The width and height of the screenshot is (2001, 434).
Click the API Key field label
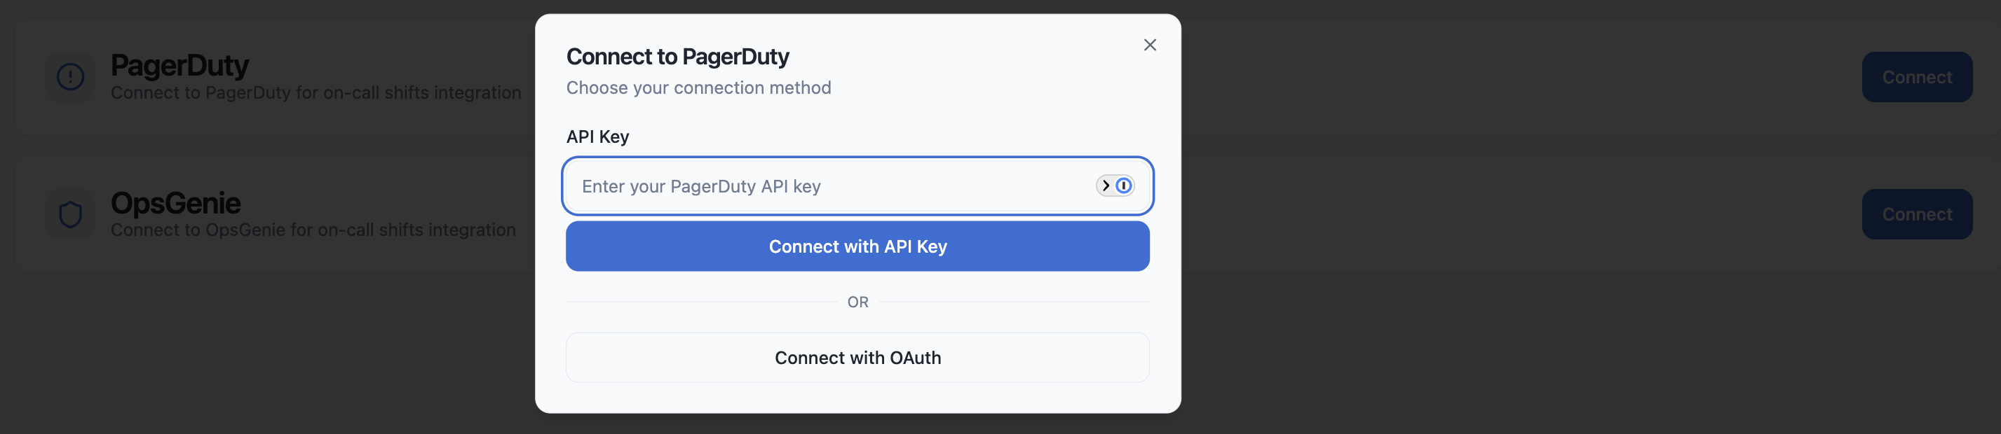point(597,136)
